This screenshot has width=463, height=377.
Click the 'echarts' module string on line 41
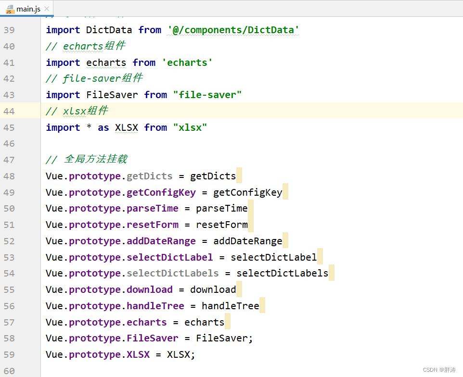tap(187, 63)
